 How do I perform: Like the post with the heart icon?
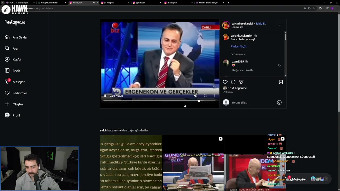tap(225, 82)
